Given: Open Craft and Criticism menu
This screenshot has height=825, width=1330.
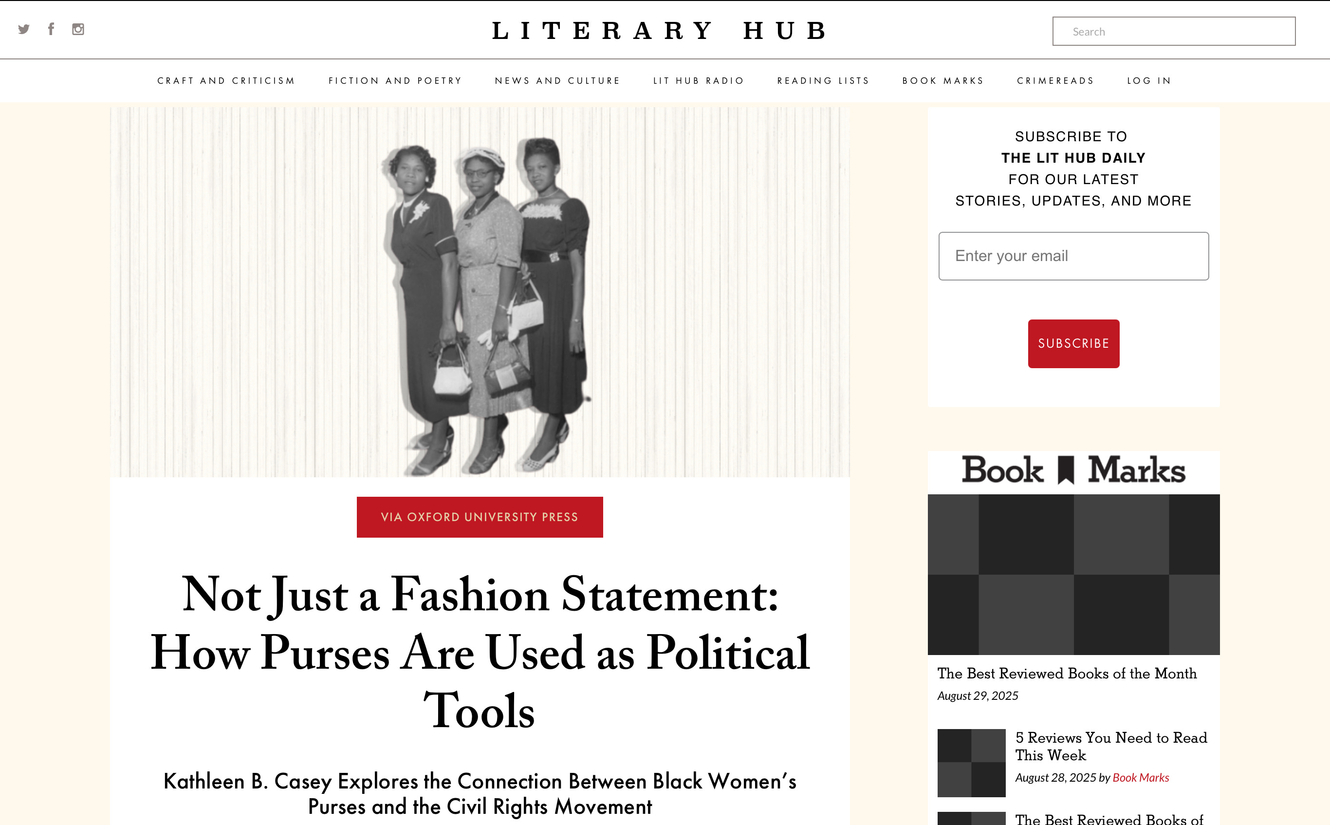Looking at the screenshot, I should 226,81.
